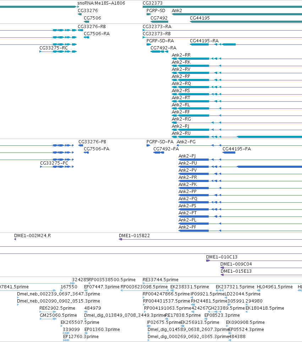This screenshot has width=302, height=342.
Task: Click clone DME1-010C13
Action: click(222, 257)
